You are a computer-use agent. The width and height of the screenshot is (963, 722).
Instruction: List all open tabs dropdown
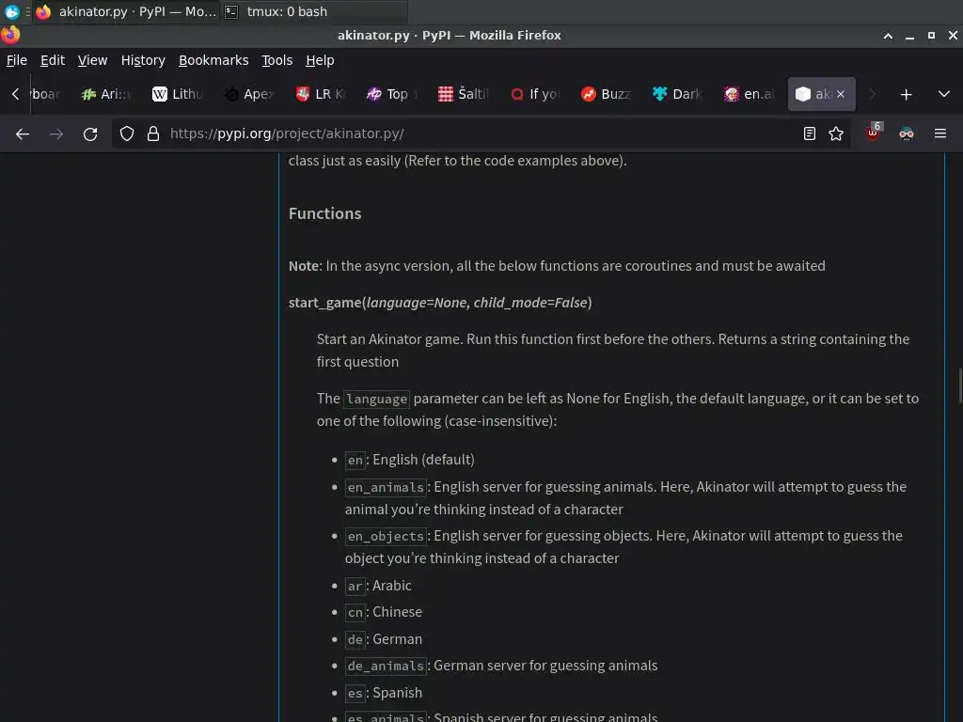(944, 95)
